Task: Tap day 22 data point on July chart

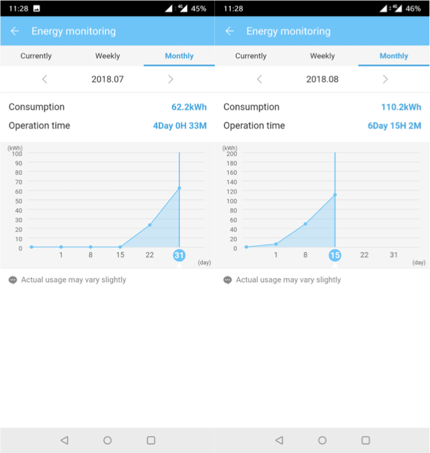Action: pyautogui.click(x=149, y=225)
